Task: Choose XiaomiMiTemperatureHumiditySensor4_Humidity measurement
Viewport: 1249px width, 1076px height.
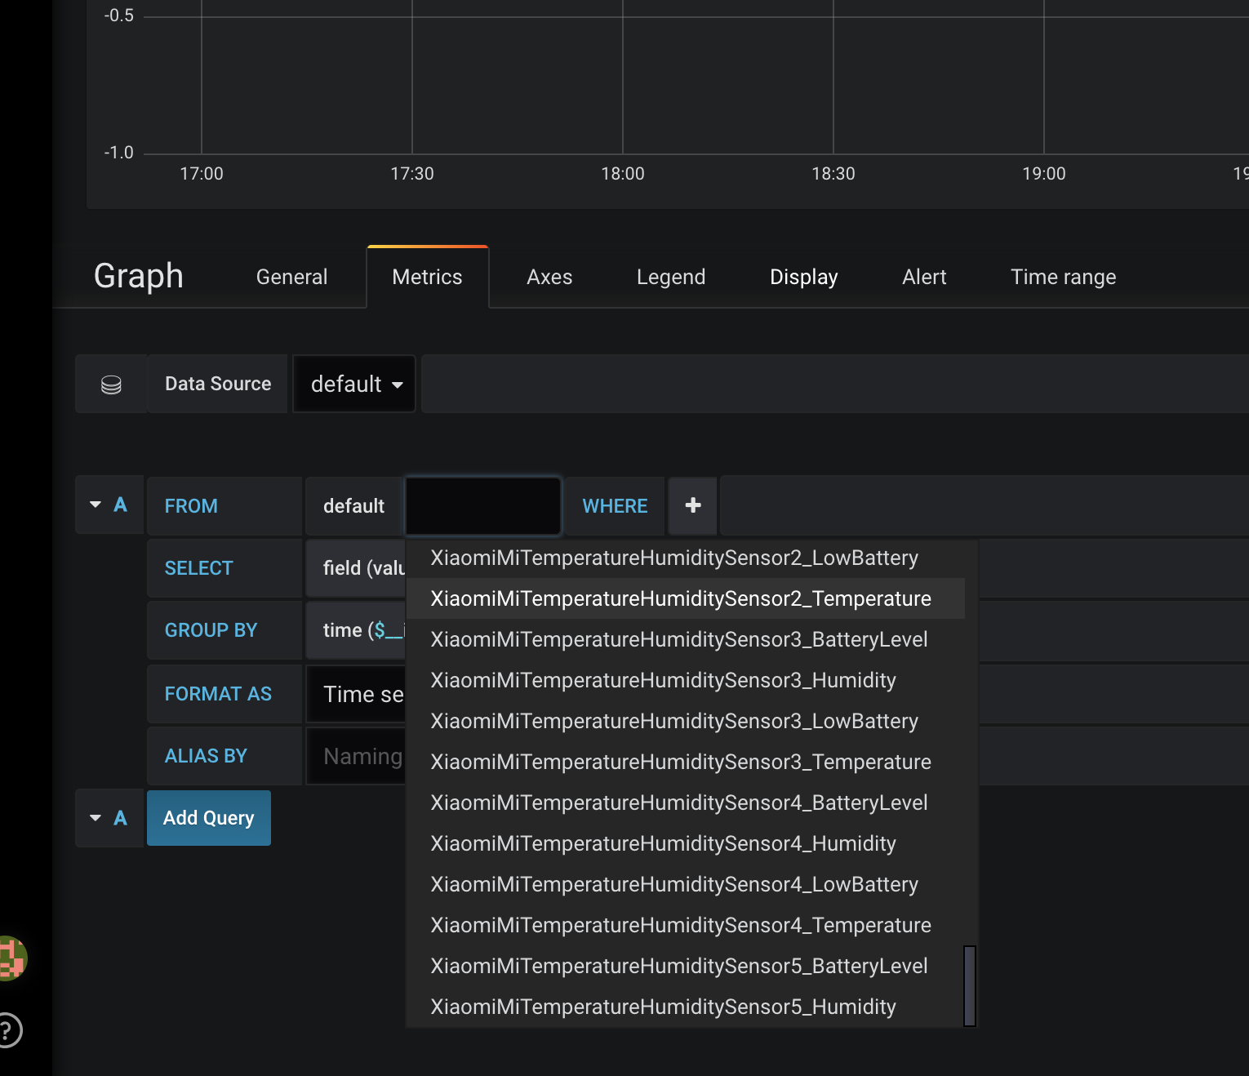Action: coord(663,843)
